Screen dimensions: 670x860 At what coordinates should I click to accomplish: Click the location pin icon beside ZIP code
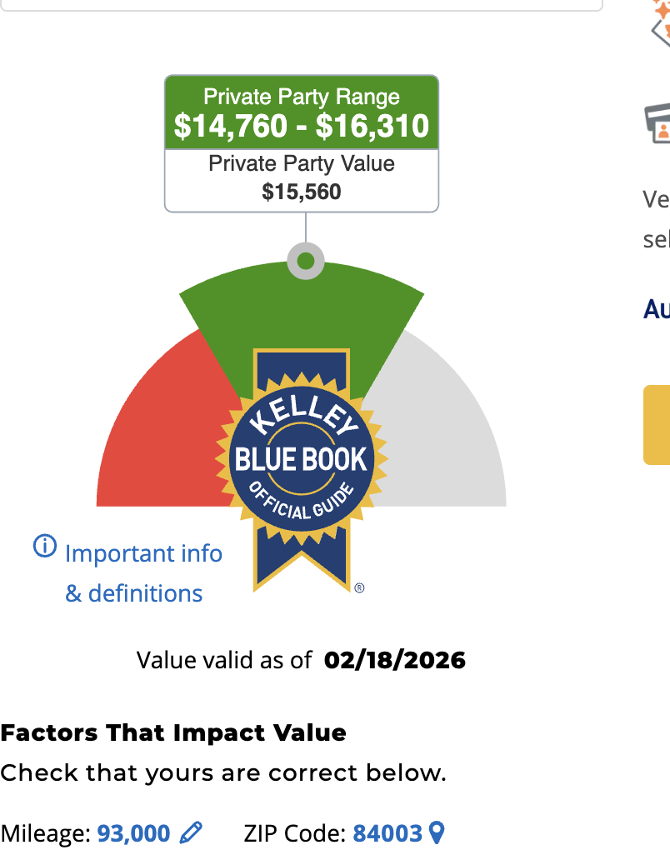(x=436, y=832)
